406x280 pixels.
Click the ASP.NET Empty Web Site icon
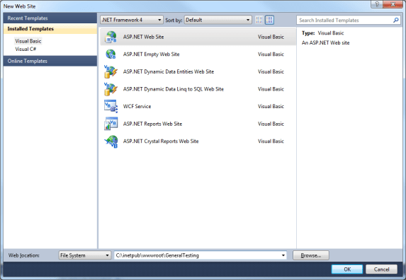pyautogui.click(x=111, y=54)
